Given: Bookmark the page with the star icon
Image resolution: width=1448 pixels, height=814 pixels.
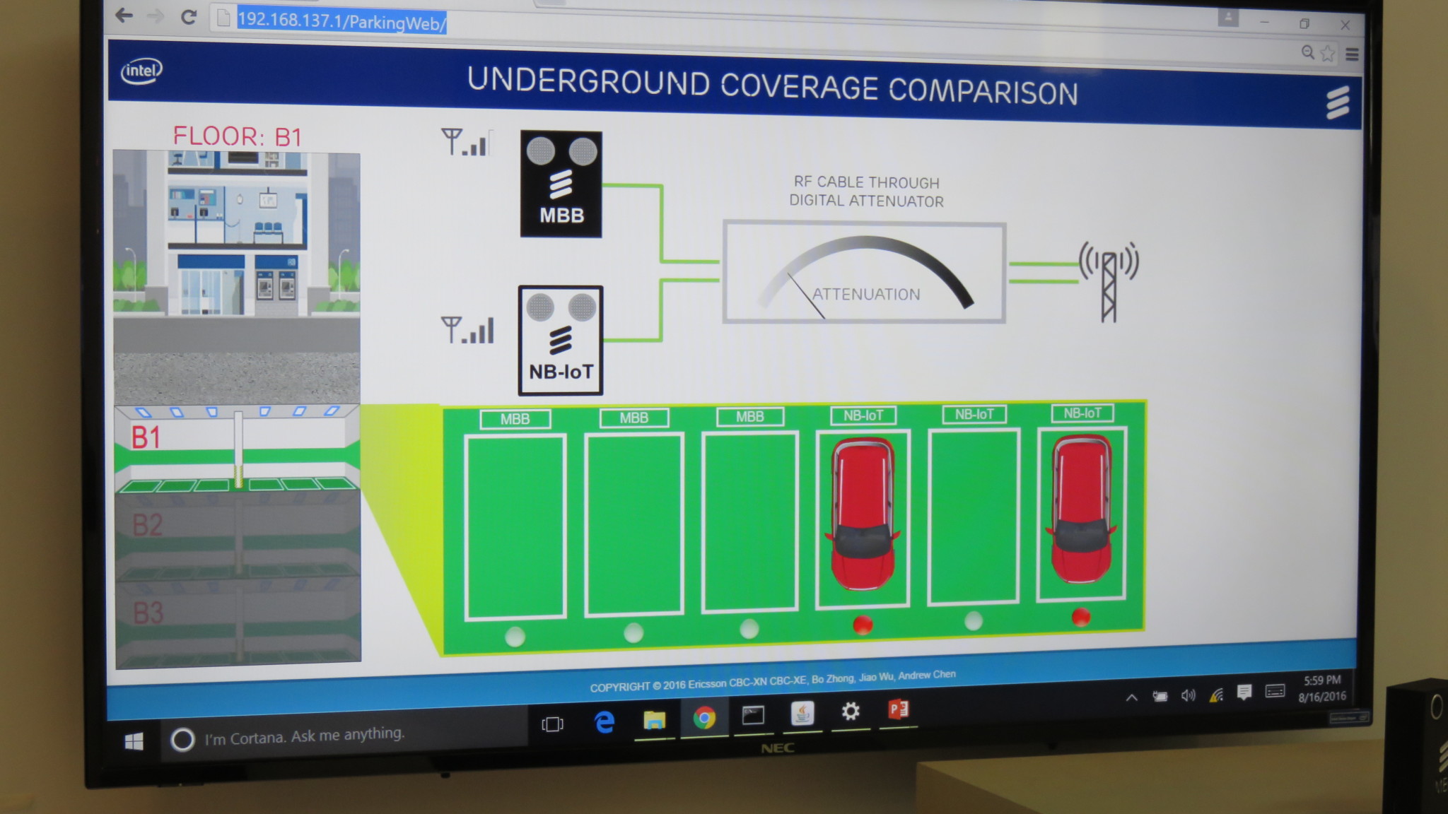Looking at the screenshot, I should (1328, 53).
